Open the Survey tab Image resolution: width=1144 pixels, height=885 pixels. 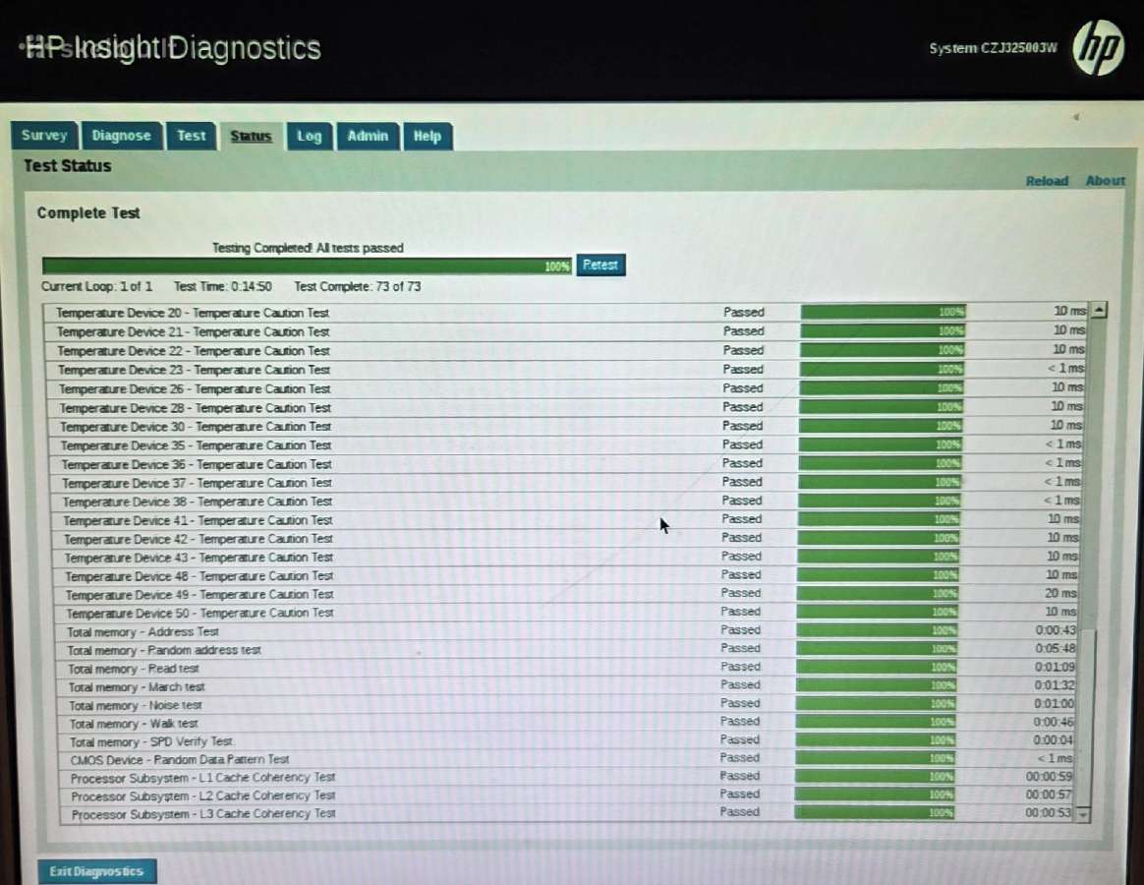[x=44, y=135]
